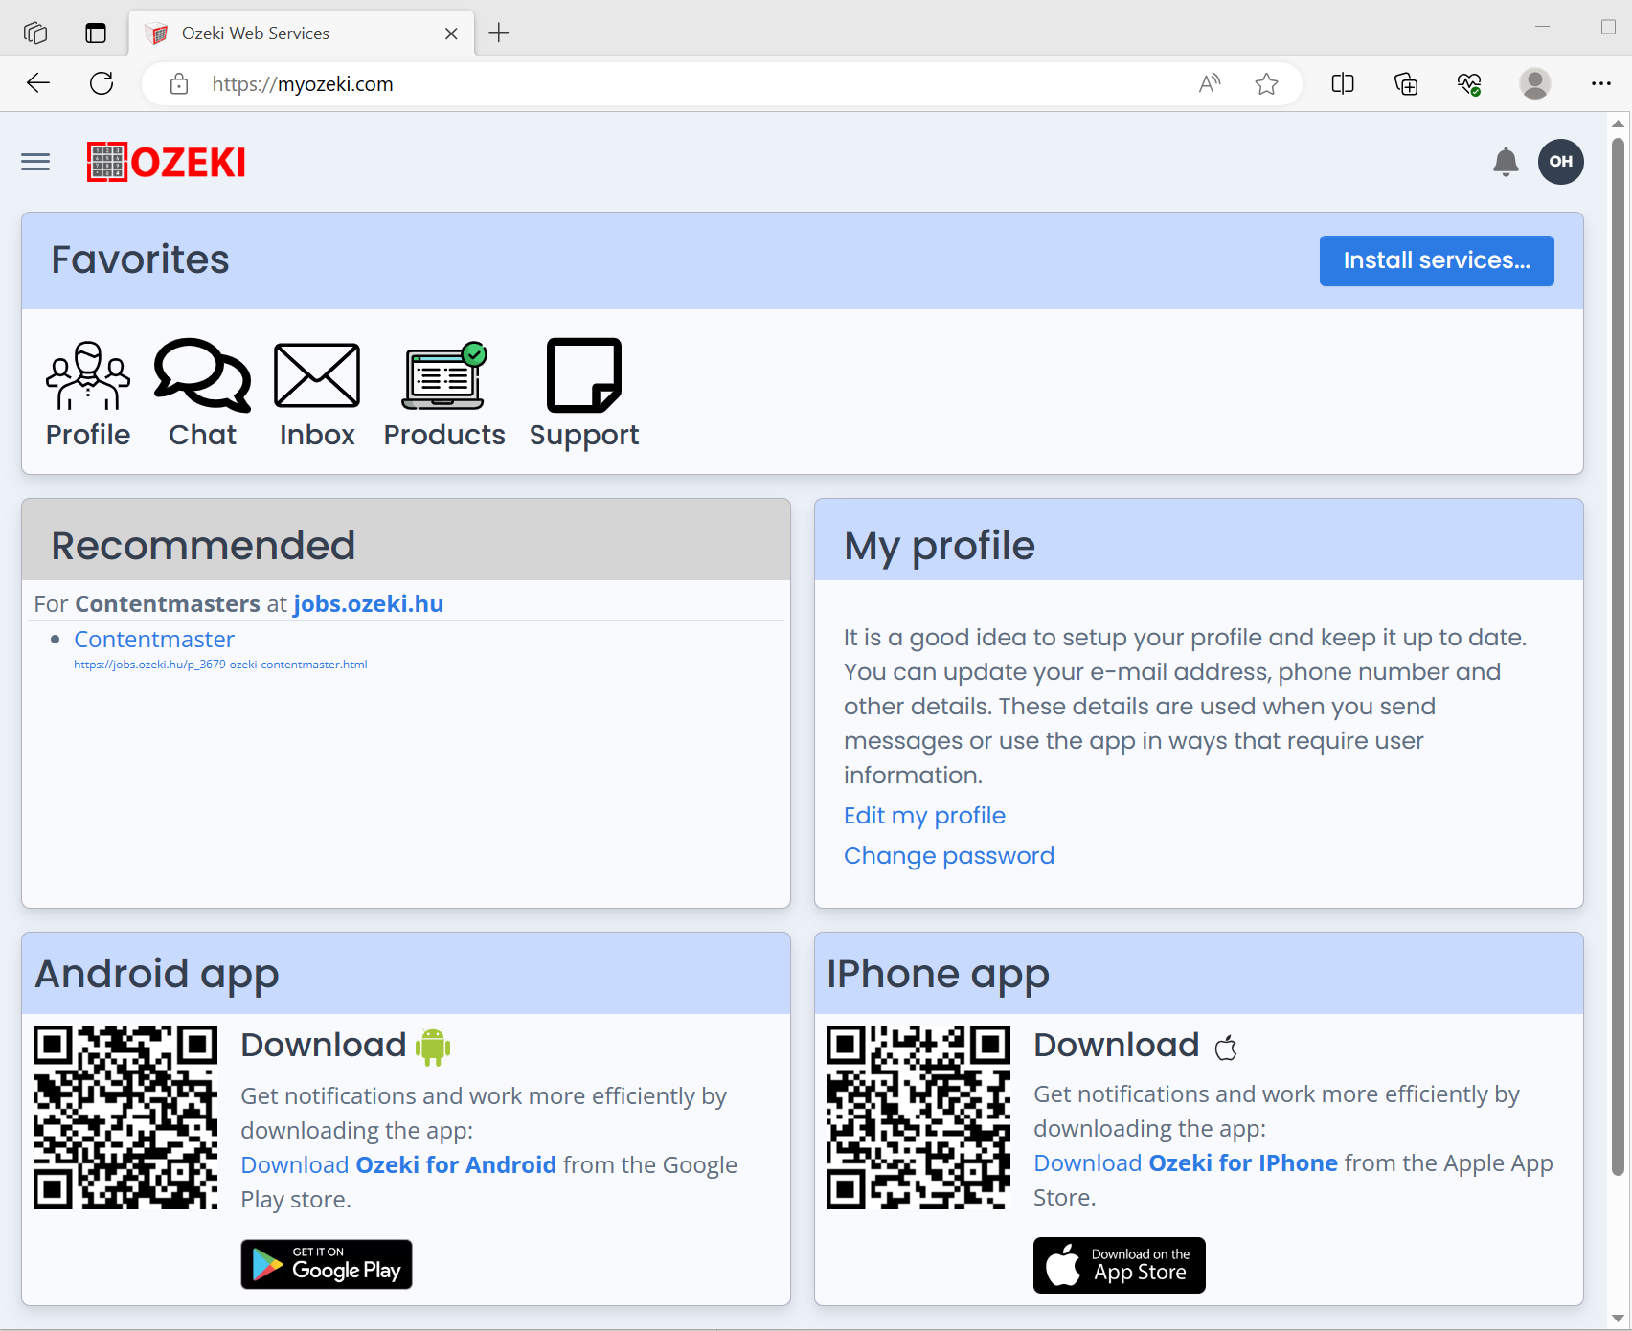Viewport: 1632px width, 1331px height.
Task: Open the Support note icon
Action: tap(584, 395)
